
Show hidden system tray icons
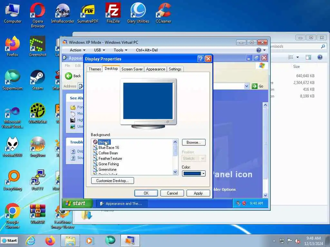(x=274, y=241)
